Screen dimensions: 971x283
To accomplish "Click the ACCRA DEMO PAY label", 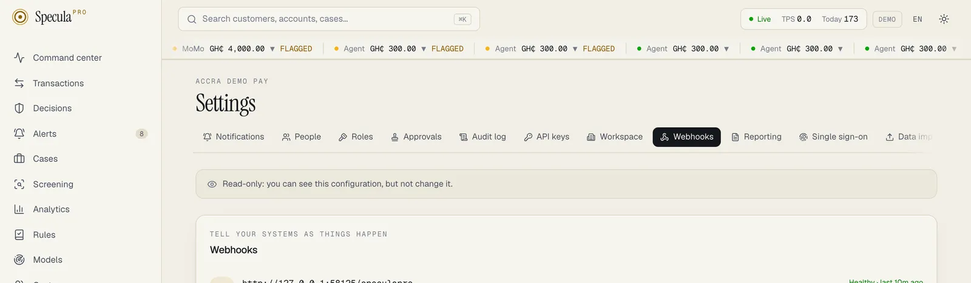I will (232, 81).
